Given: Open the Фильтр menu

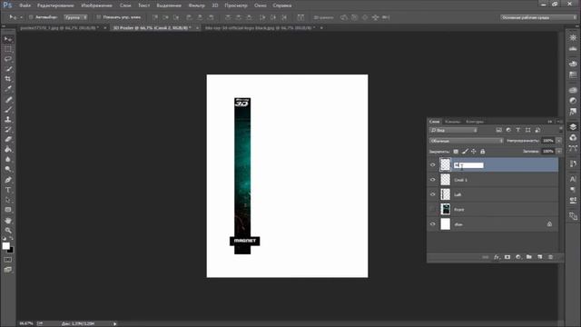Looking at the screenshot, I should [x=196, y=5].
